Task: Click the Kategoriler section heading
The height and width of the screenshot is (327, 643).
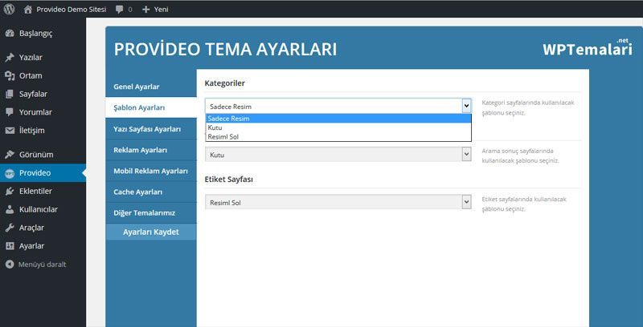Action: pyautogui.click(x=225, y=83)
